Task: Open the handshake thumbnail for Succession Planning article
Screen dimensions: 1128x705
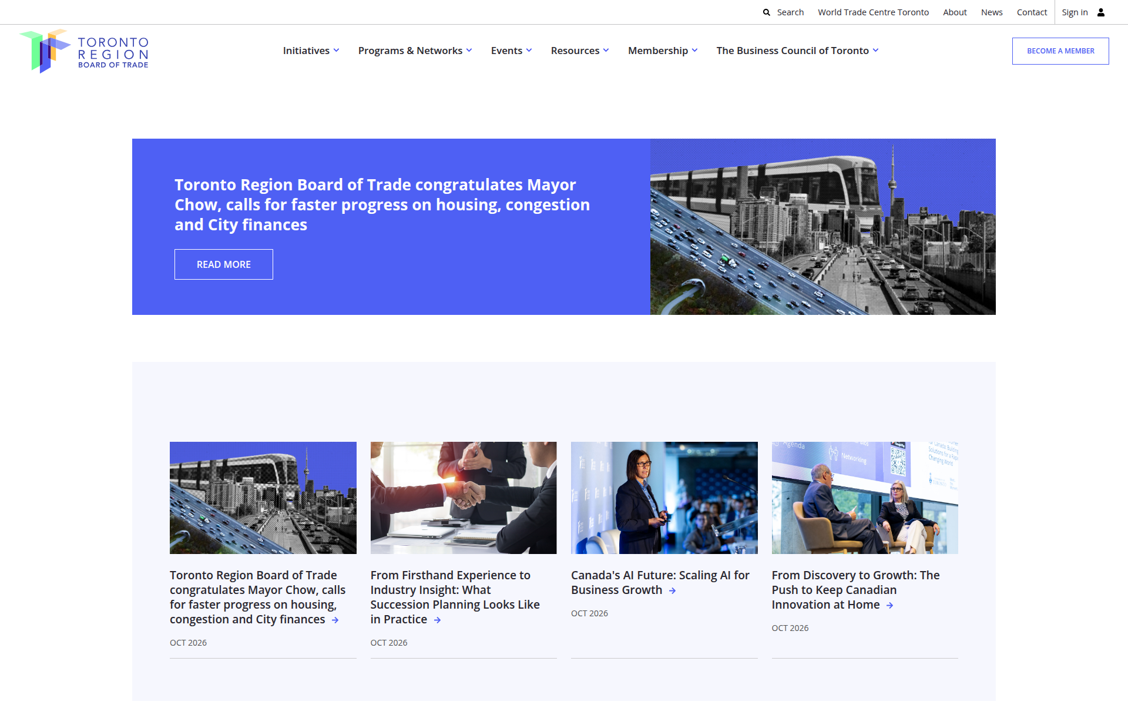Action: coord(464,498)
